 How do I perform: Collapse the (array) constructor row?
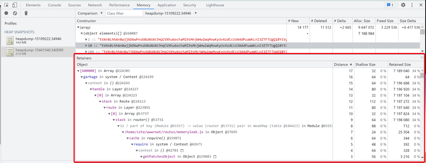click(78, 27)
